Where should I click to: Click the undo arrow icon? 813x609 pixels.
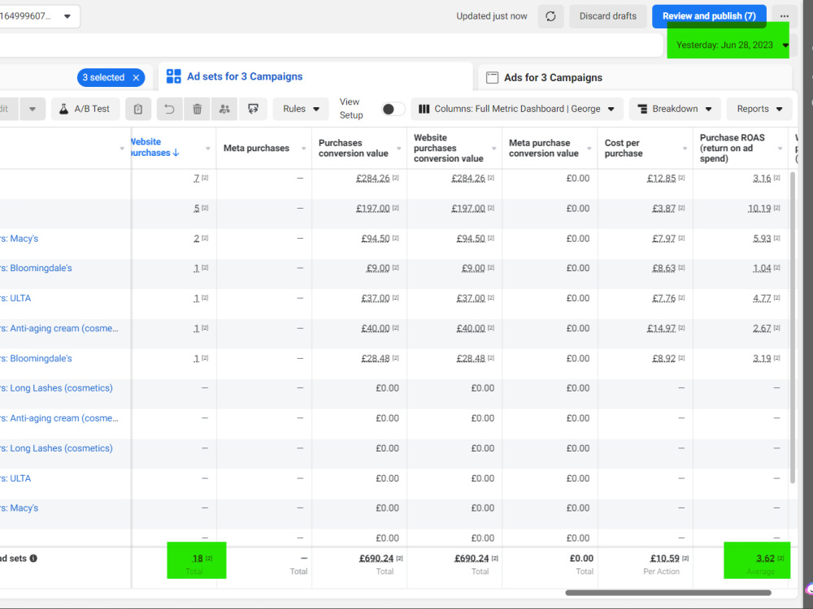(x=169, y=109)
